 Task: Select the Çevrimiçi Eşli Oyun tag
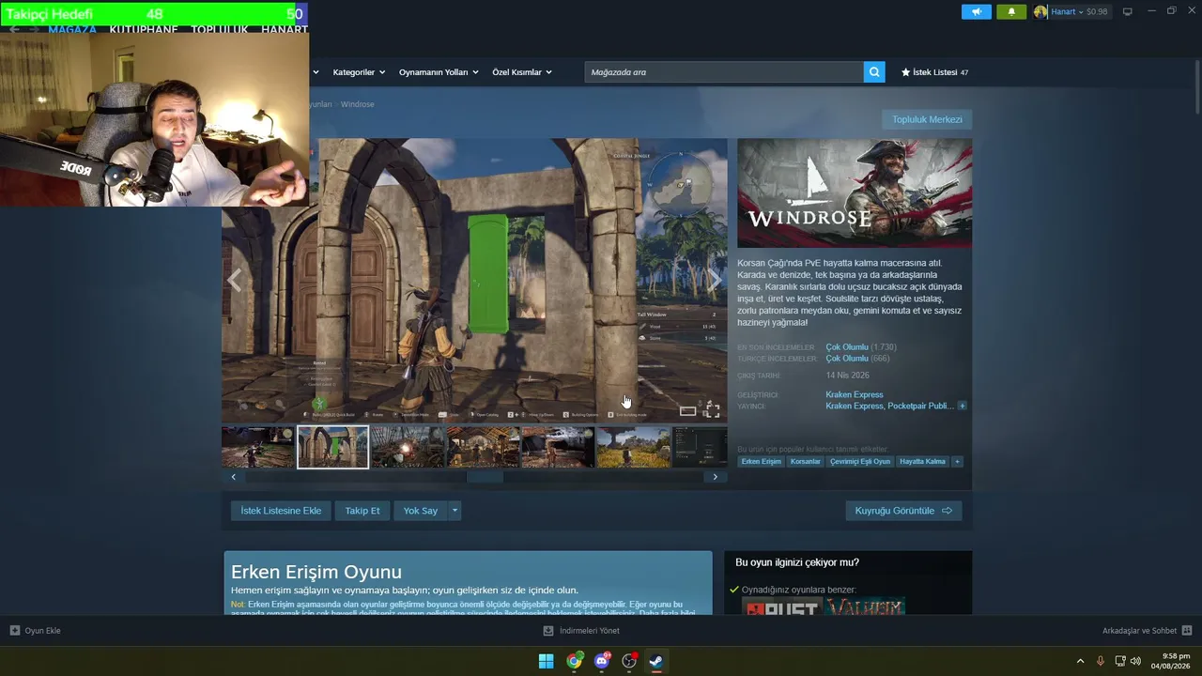pos(860,462)
